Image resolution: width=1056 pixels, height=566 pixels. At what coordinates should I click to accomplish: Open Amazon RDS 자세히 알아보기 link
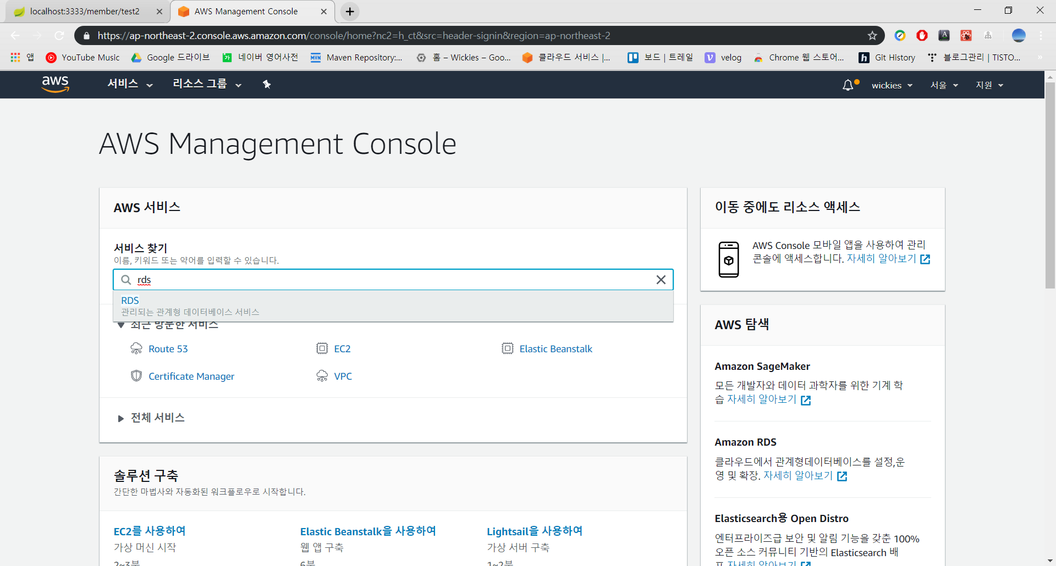[805, 476]
